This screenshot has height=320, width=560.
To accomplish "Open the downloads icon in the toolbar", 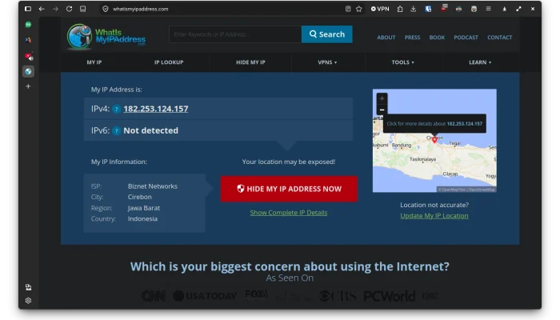I will click(414, 9).
